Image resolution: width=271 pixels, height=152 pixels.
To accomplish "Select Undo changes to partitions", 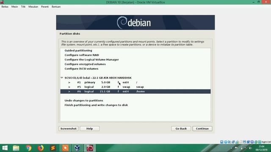I will click(84, 100).
